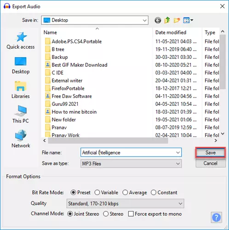Open the Save as type dropdown
Image resolution: width=229 pixels, height=230 pixels.
tap(131, 164)
